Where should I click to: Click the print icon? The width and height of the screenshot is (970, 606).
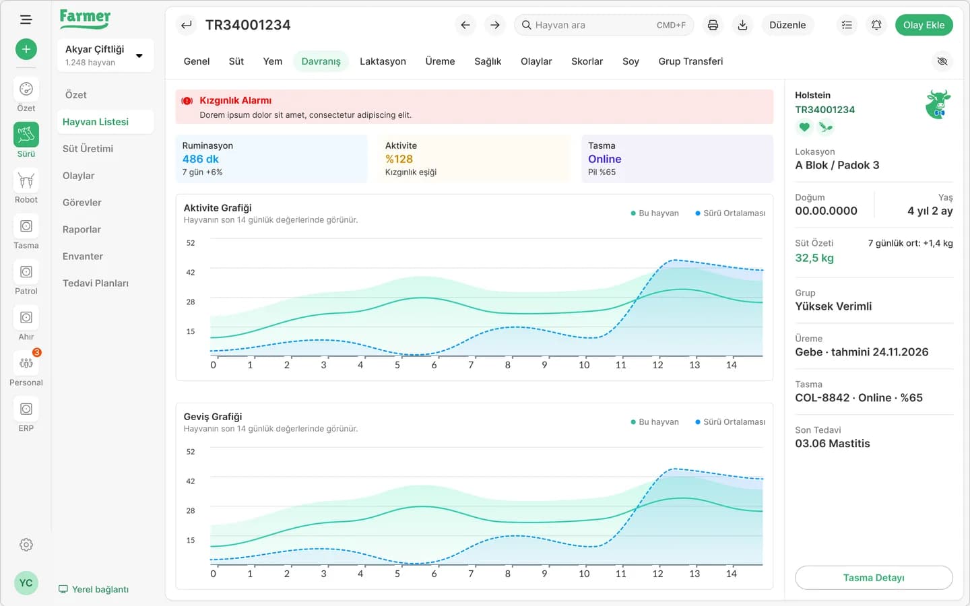[x=713, y=25]
